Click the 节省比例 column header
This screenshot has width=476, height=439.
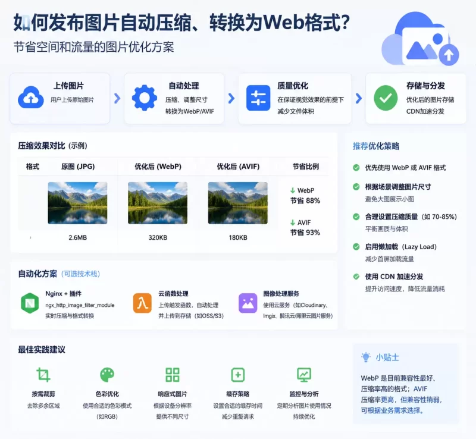[x=306, y=167]
